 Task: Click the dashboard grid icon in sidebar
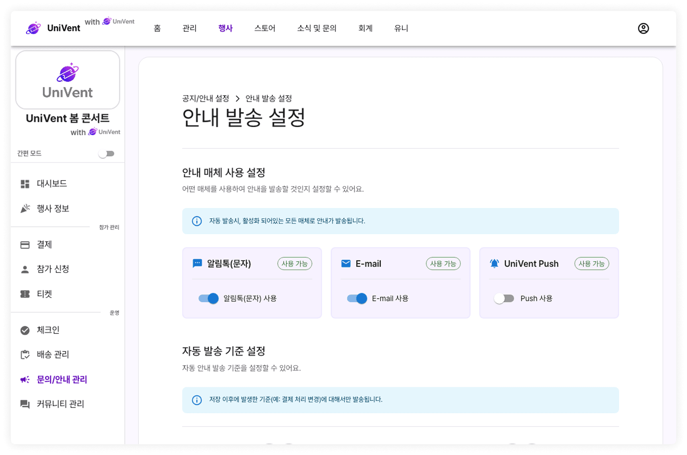tap(25, 184)
